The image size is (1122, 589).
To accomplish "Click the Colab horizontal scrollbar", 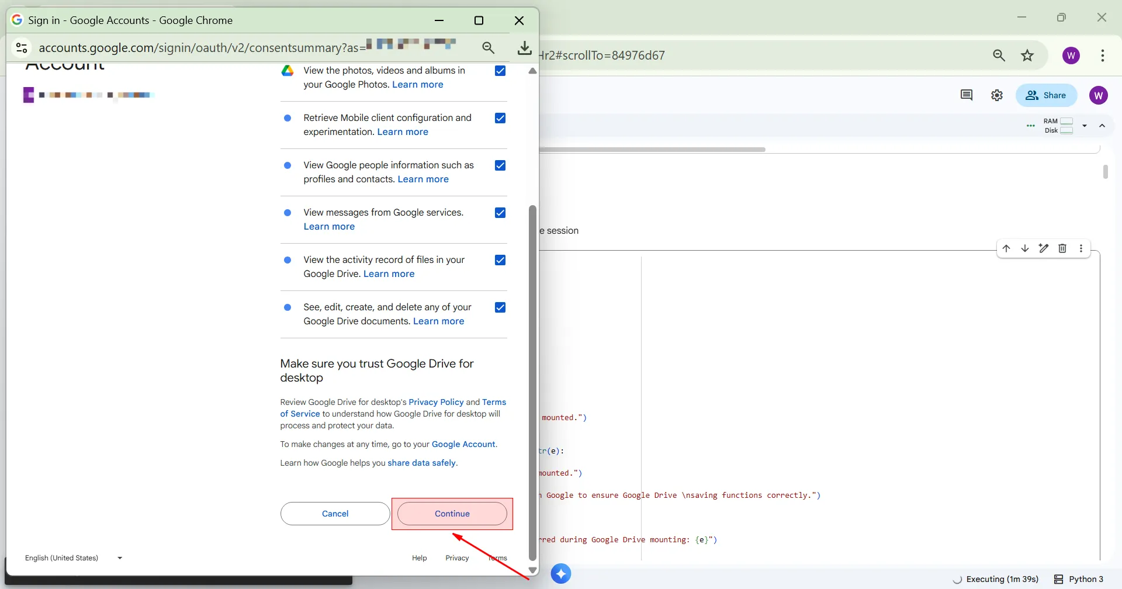I will coord(652,150).
